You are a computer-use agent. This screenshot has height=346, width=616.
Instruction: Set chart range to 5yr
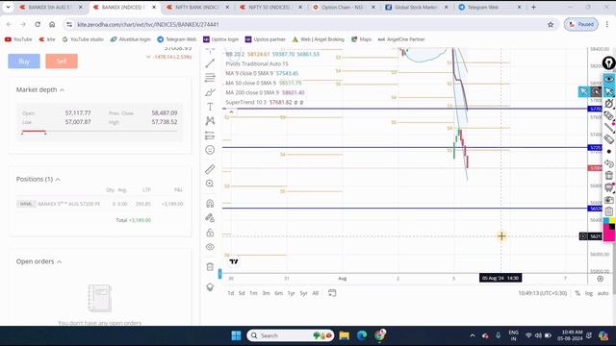click(x=304, y=293)
